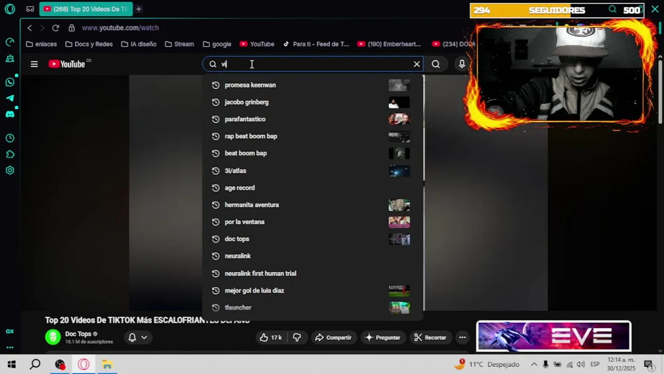Open the Windows Start menu
Image resolution: width=664 pixels, height=374 pixels.
(x=11, y=365)
